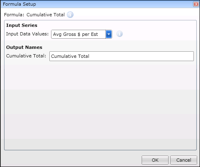The image size is (200, 167).
Task: Focus the Cumulative Total output name field
Action: [x=122, y=56]
